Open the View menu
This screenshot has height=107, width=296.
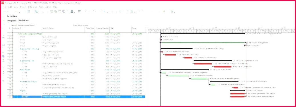pos(16,7)
